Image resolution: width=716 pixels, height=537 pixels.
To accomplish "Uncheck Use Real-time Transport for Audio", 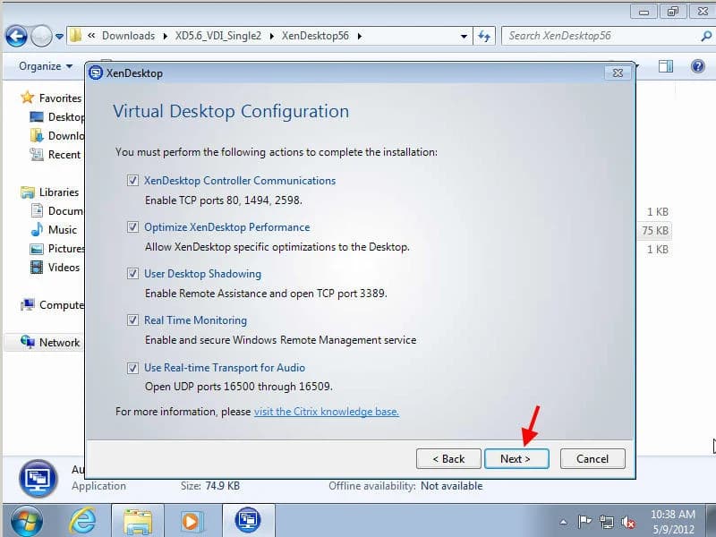I will point(132,368).
